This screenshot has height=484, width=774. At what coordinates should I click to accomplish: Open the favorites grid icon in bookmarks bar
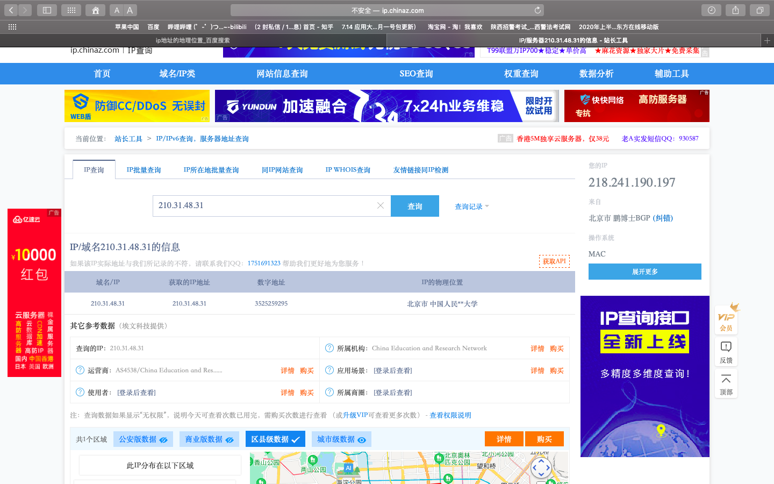[x=12, y=27]
